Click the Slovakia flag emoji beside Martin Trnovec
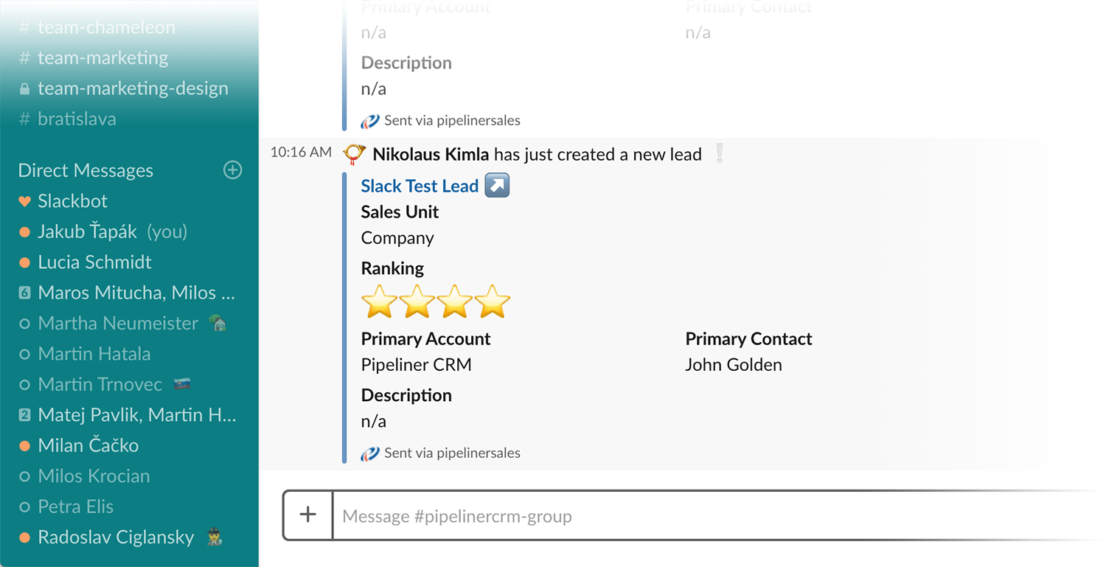Screen dimensions: 1106x567 click(x=181, y=383)
